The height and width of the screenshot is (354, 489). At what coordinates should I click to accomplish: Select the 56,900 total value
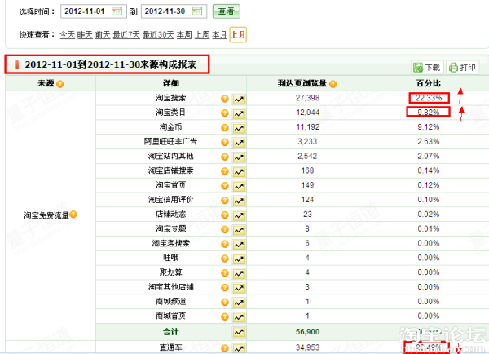(x=307, y=332)
